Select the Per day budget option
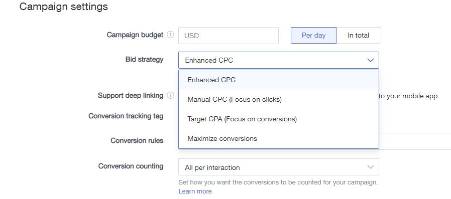The image size is (451, 199). pyautogui.click(x=313, y=35)
